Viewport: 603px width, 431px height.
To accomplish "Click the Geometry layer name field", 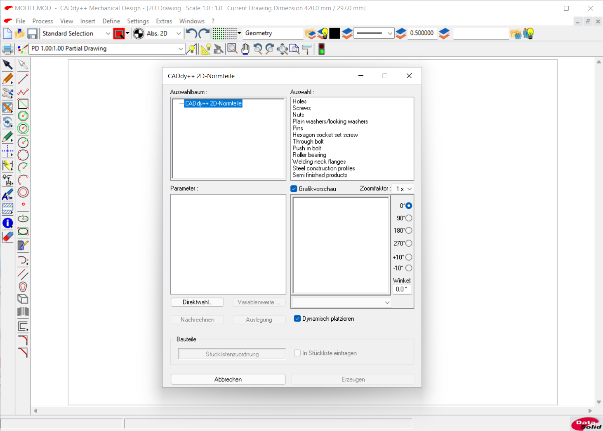I will 273,33.
